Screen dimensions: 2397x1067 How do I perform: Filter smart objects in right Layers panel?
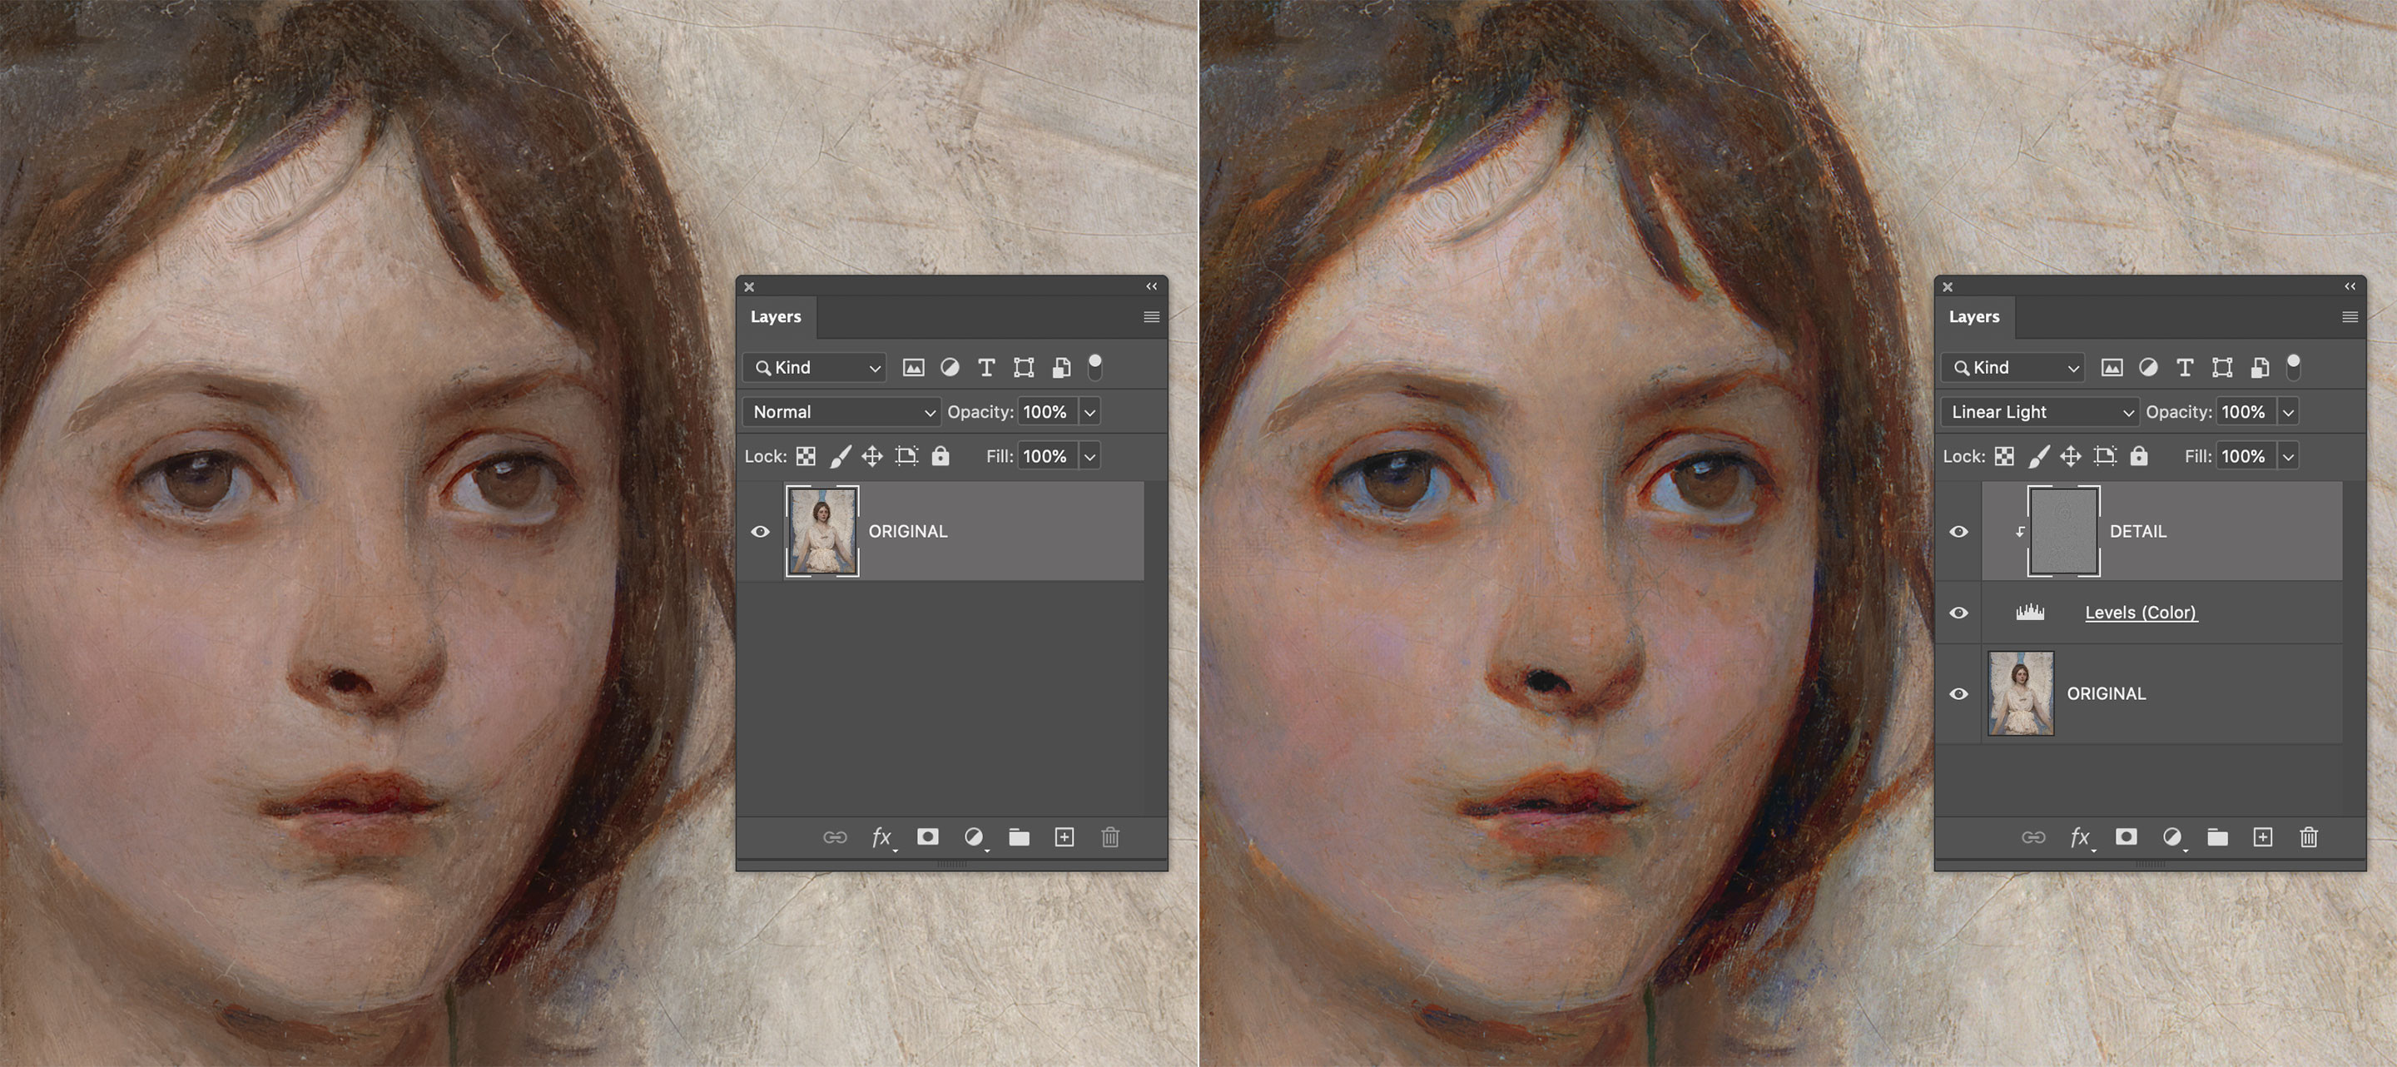(x=2260, y=367)
